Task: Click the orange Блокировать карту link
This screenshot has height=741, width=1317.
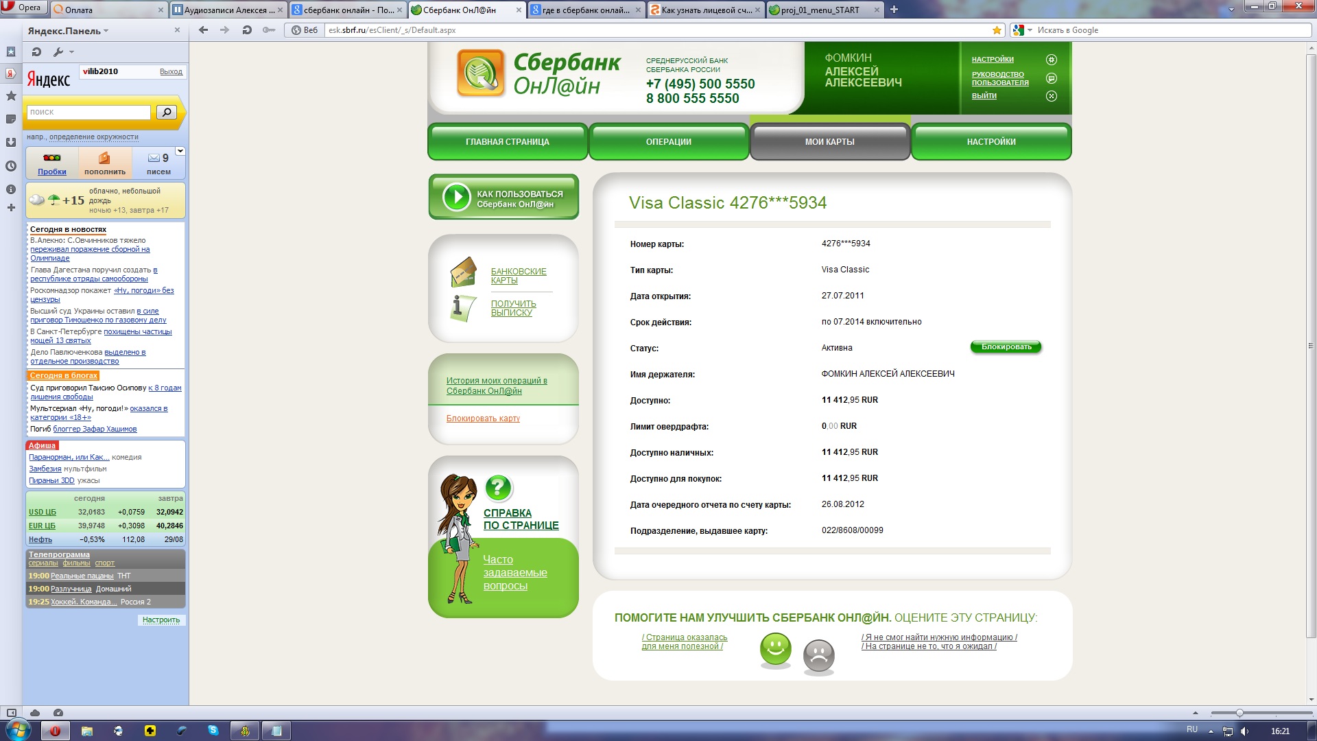Action: click(x=483, y=419)
